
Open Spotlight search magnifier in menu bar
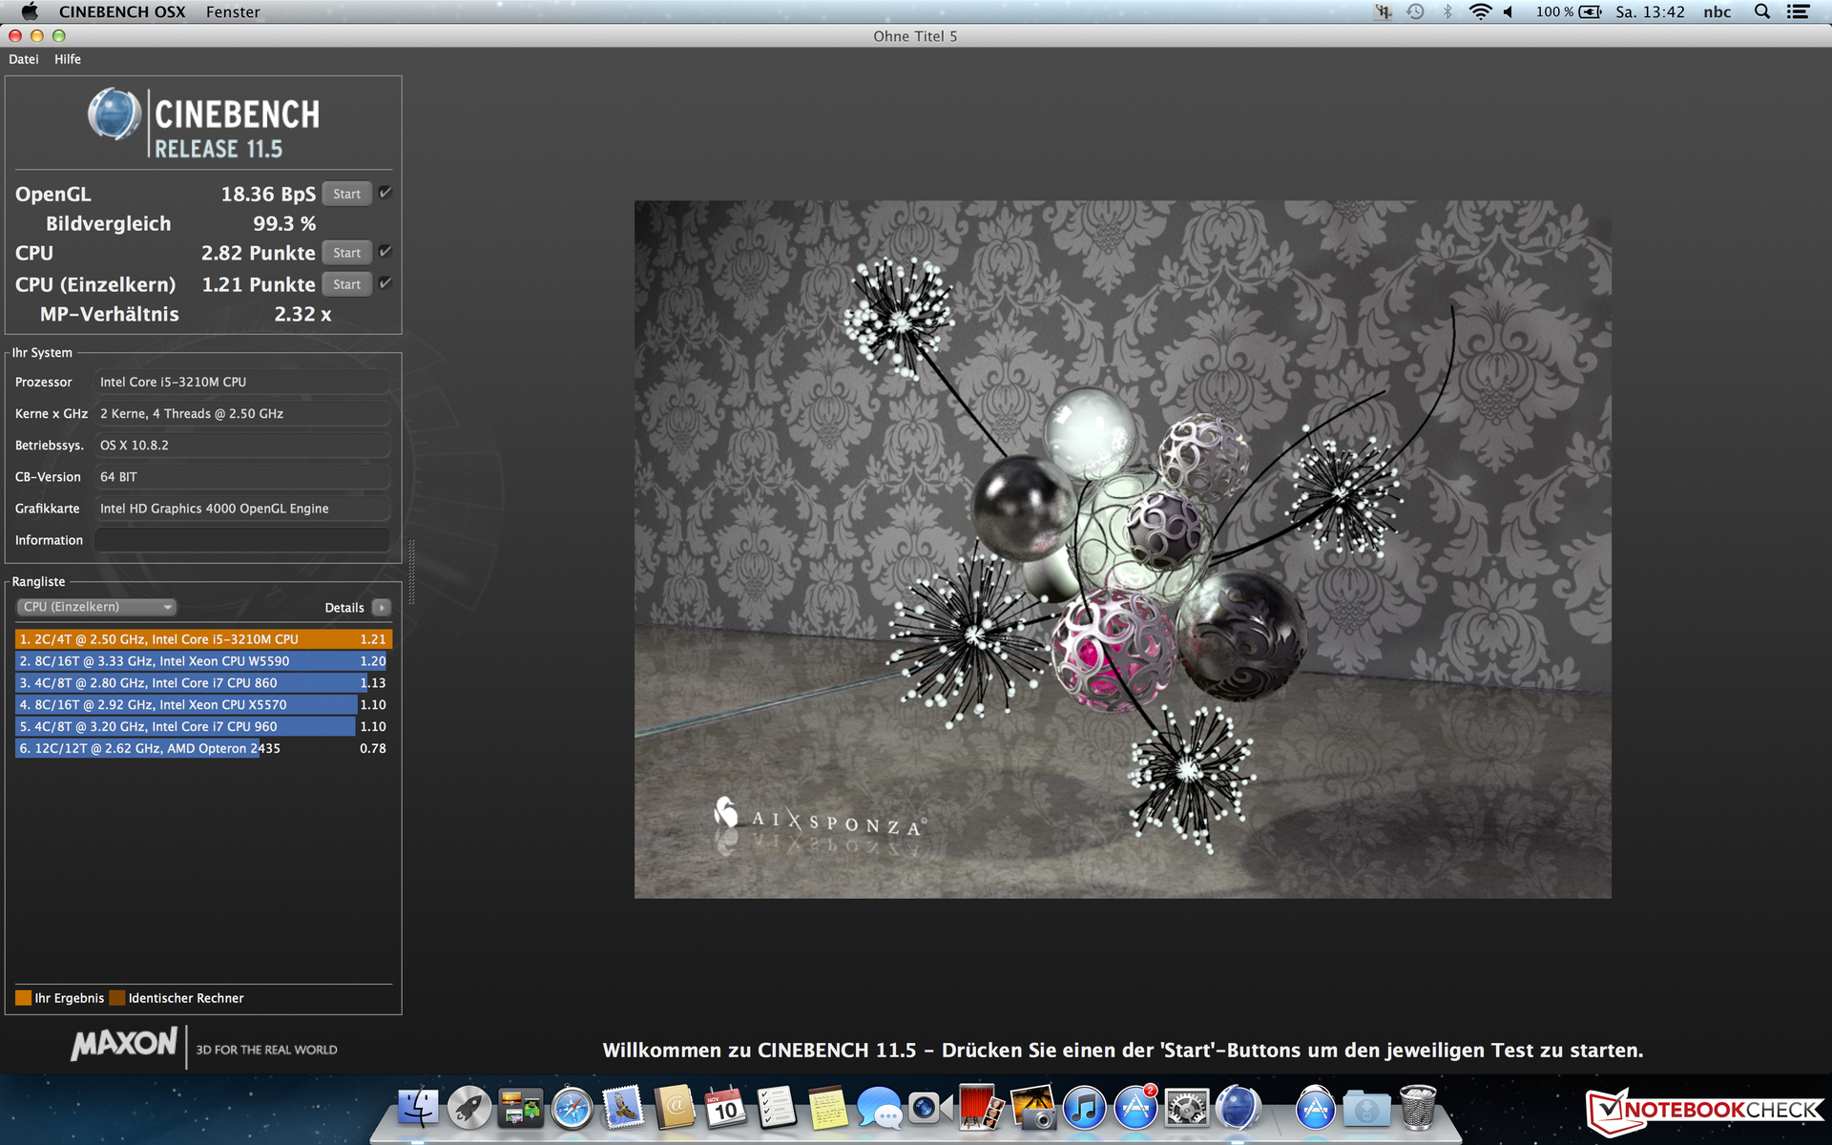(x=1762, y=11)
